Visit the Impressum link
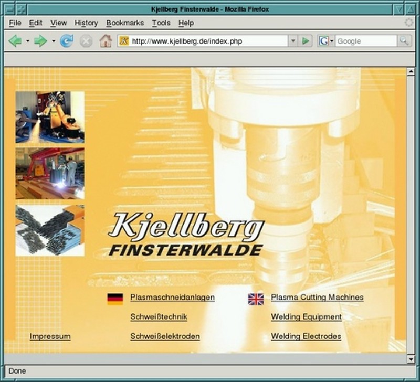 click(x=50, y=336)
